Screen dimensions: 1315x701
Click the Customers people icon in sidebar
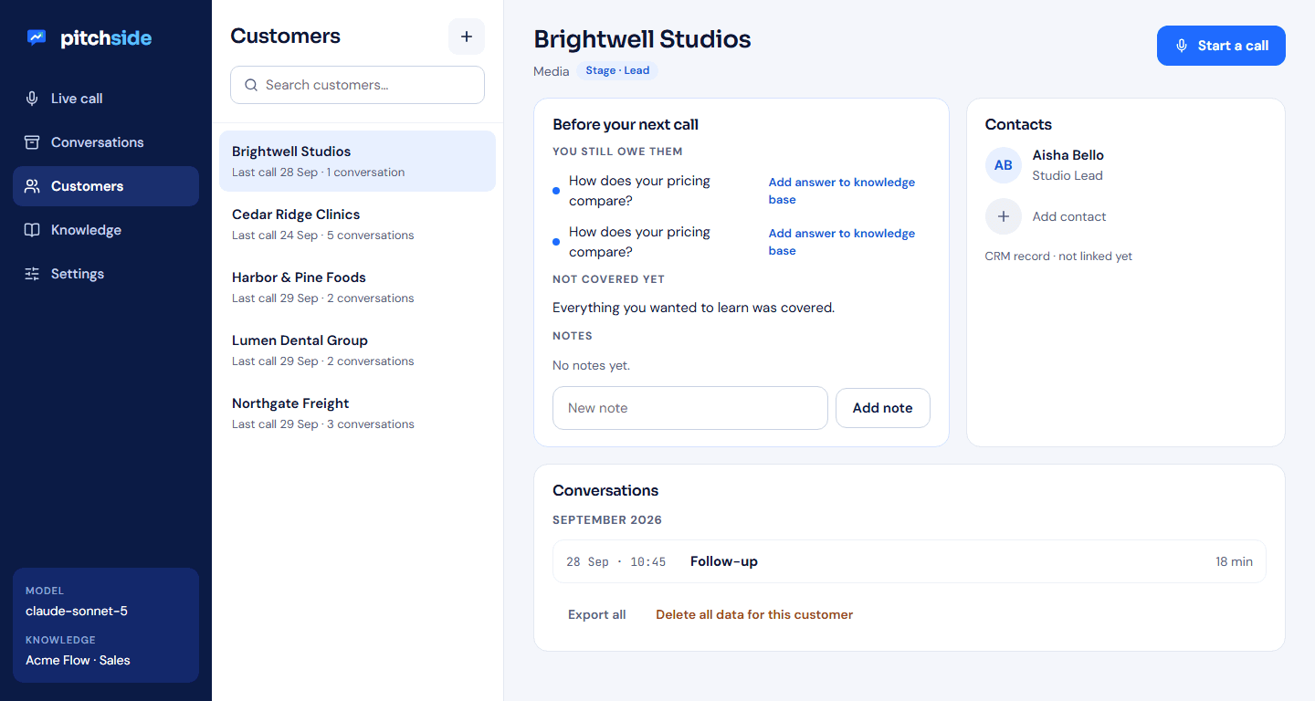[32, 186]
